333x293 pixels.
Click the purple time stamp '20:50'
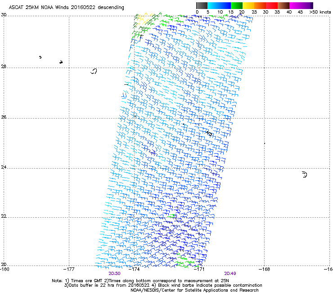point(114,274)
